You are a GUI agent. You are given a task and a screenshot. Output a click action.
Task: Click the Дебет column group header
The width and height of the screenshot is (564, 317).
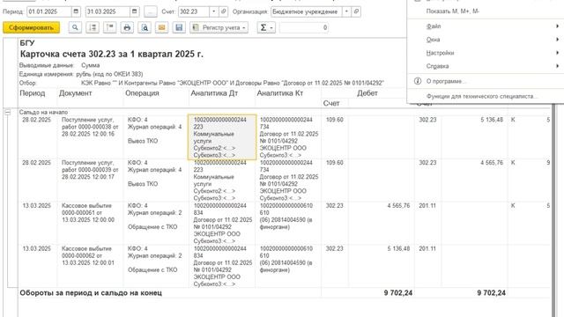[367, 93]
